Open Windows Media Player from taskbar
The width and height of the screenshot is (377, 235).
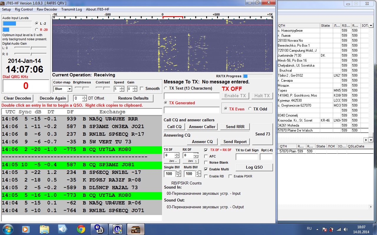pyautogui.click(x=26, y=229)
